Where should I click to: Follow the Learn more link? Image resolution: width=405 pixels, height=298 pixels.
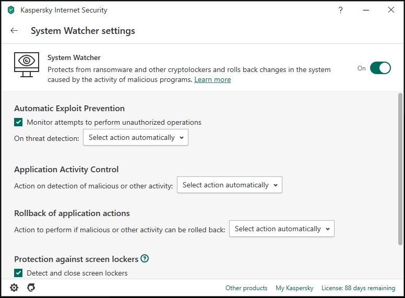point(212,79)
